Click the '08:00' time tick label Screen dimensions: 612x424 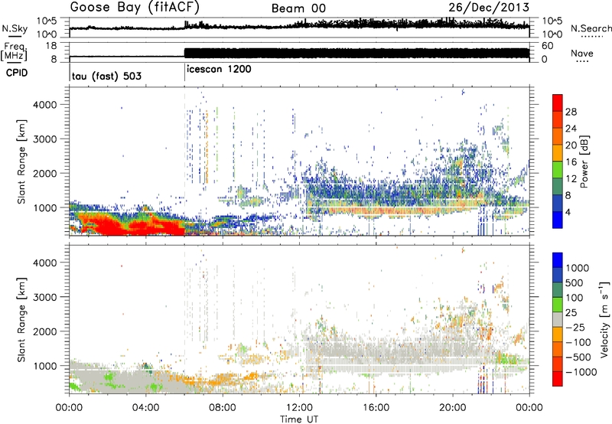coord(223,408)
